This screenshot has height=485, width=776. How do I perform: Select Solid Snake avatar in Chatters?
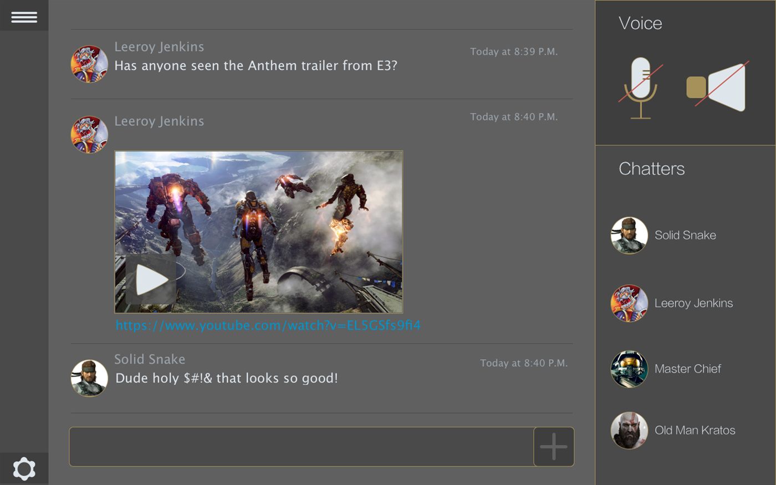[629, 236]
